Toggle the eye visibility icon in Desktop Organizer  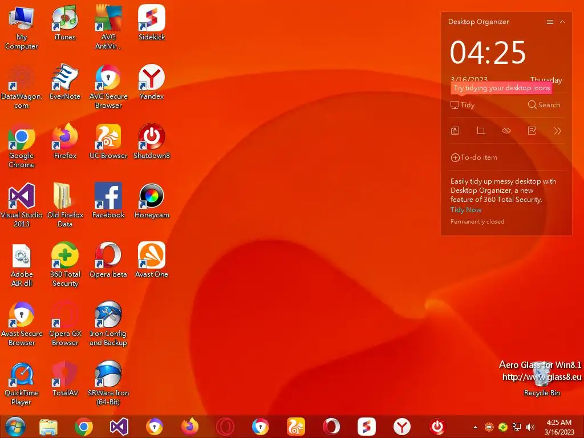pyautogui.click(x=506, y=131)
